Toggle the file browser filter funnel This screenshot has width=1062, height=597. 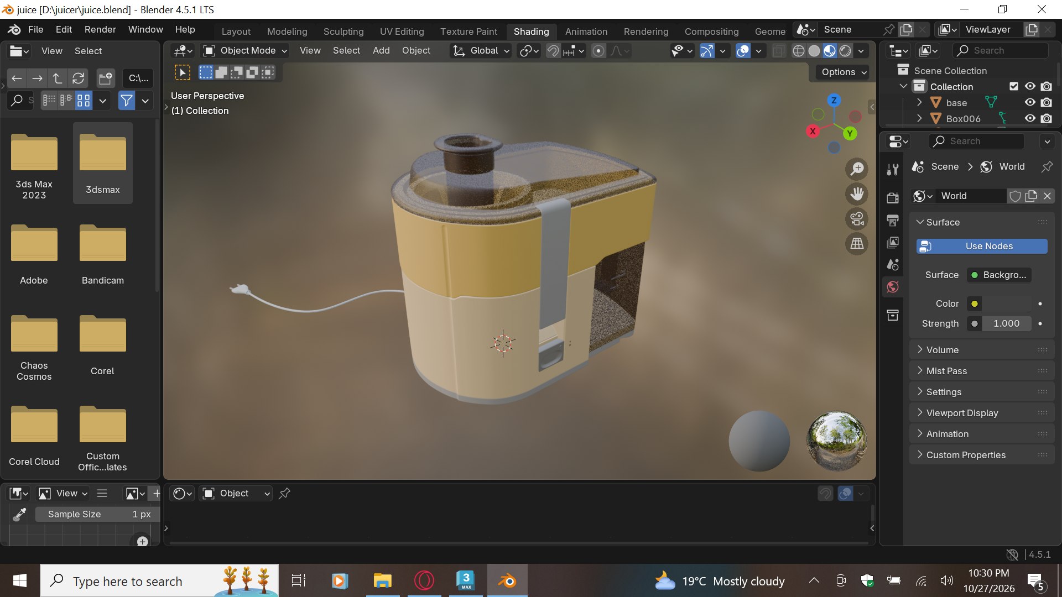[x=127, y=101]
